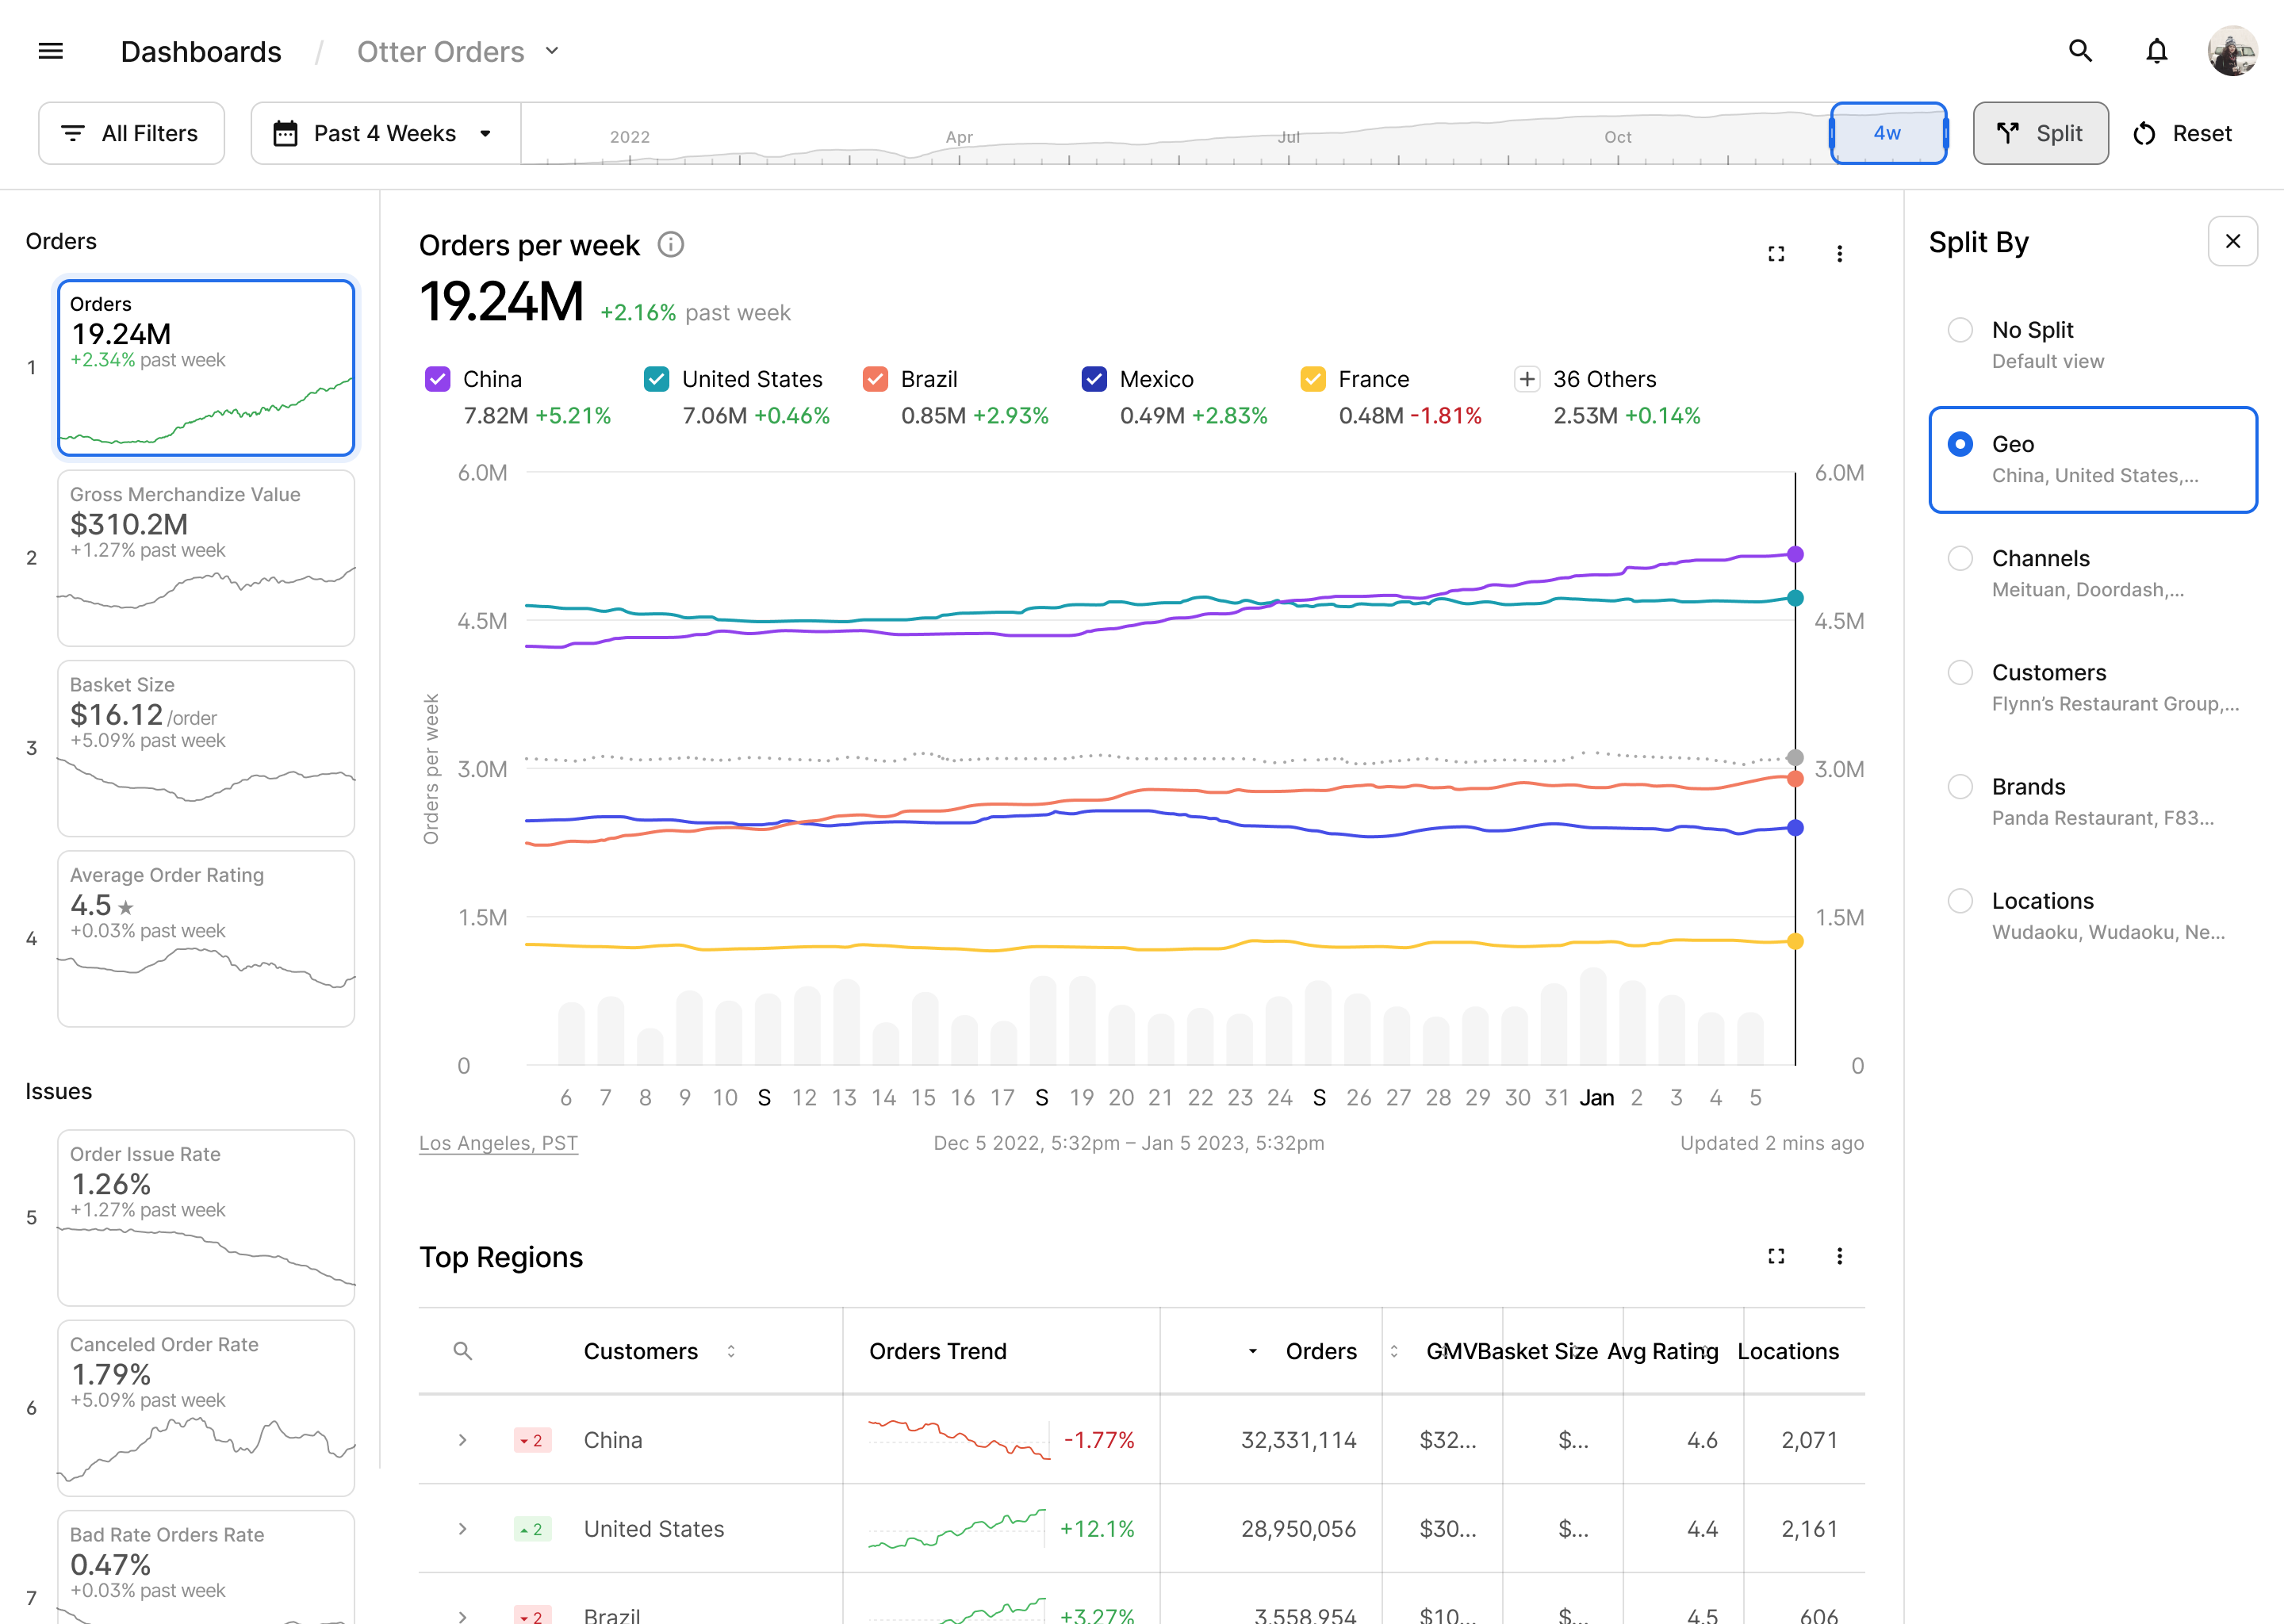Open the hamburger navigation menu
This screenshot has height=1624, width=2284.
coord(51,51)
